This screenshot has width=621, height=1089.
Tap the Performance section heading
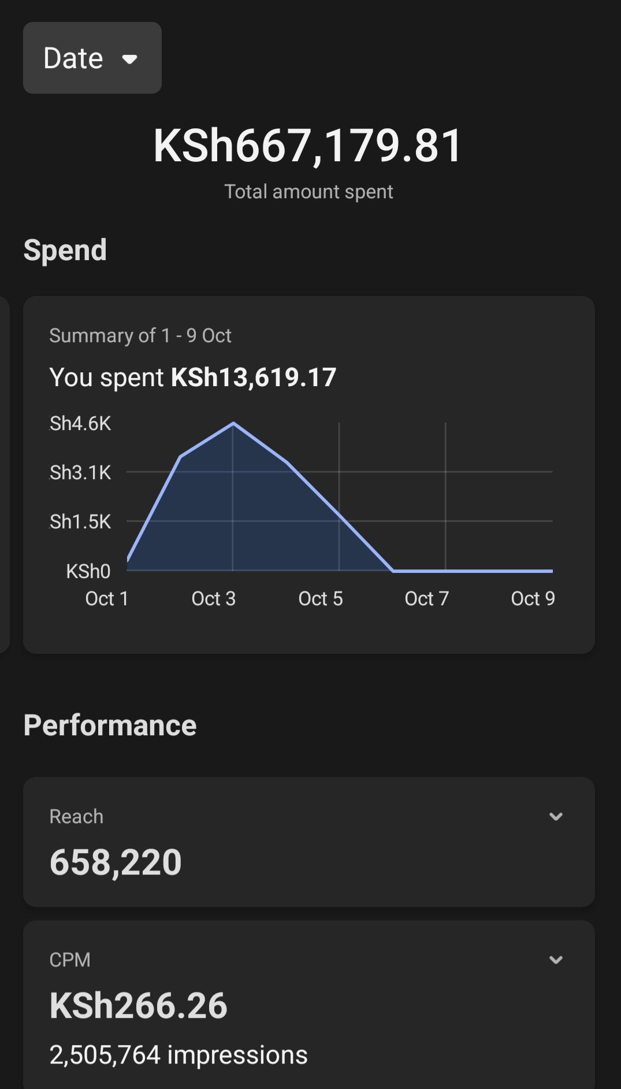pyautogui.click(x=110, y=725)
